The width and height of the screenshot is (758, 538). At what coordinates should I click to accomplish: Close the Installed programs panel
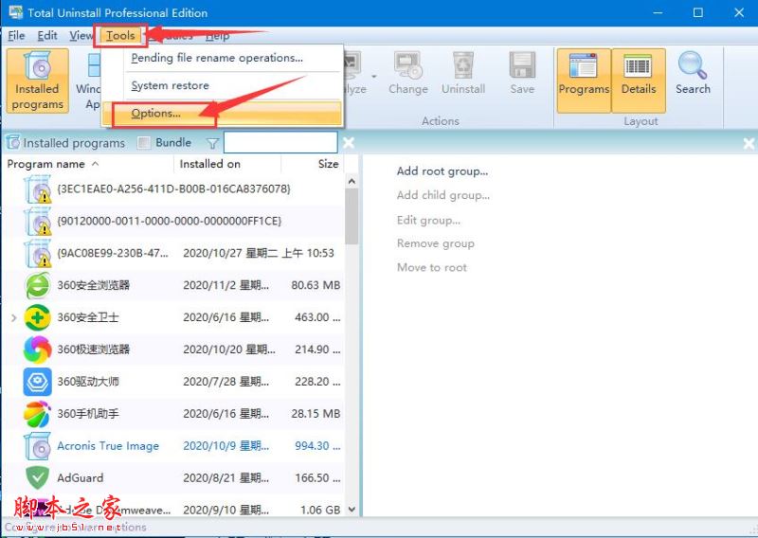(349, 143)
